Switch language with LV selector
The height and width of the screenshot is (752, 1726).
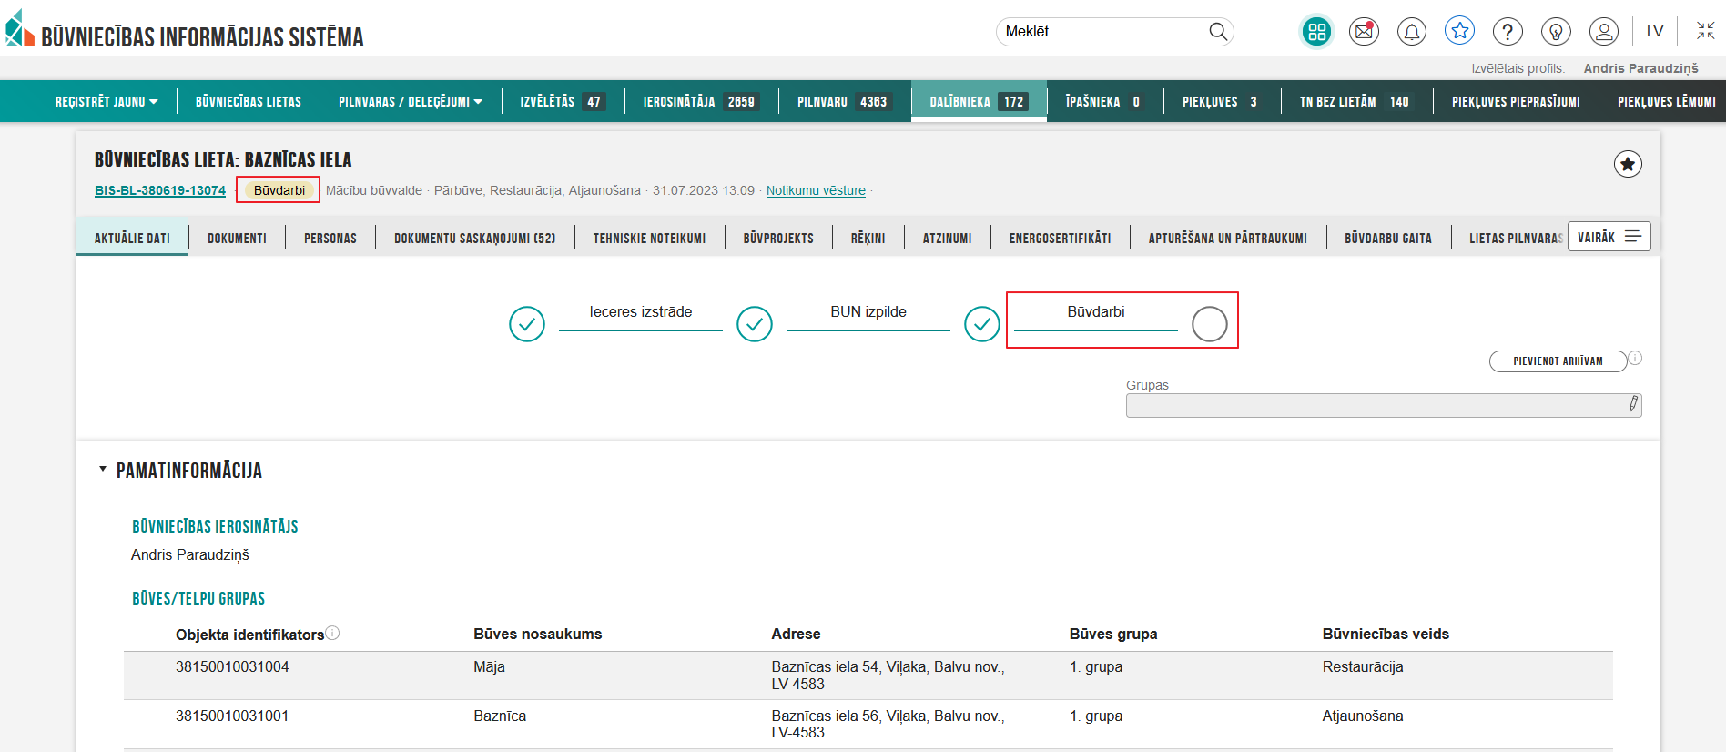(1655, 32)
